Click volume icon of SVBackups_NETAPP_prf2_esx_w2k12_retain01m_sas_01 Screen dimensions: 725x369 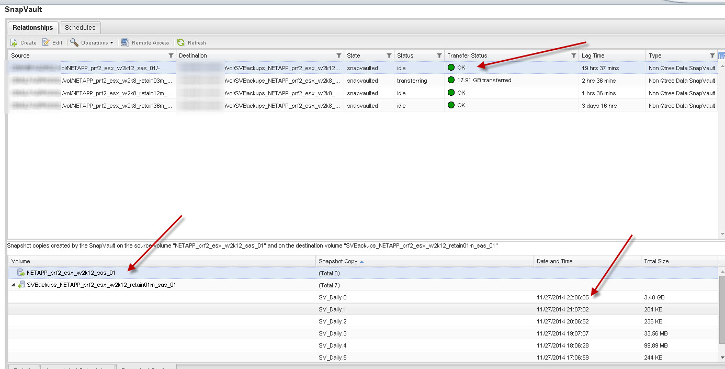pyautogui.click(x=21, y=285)
